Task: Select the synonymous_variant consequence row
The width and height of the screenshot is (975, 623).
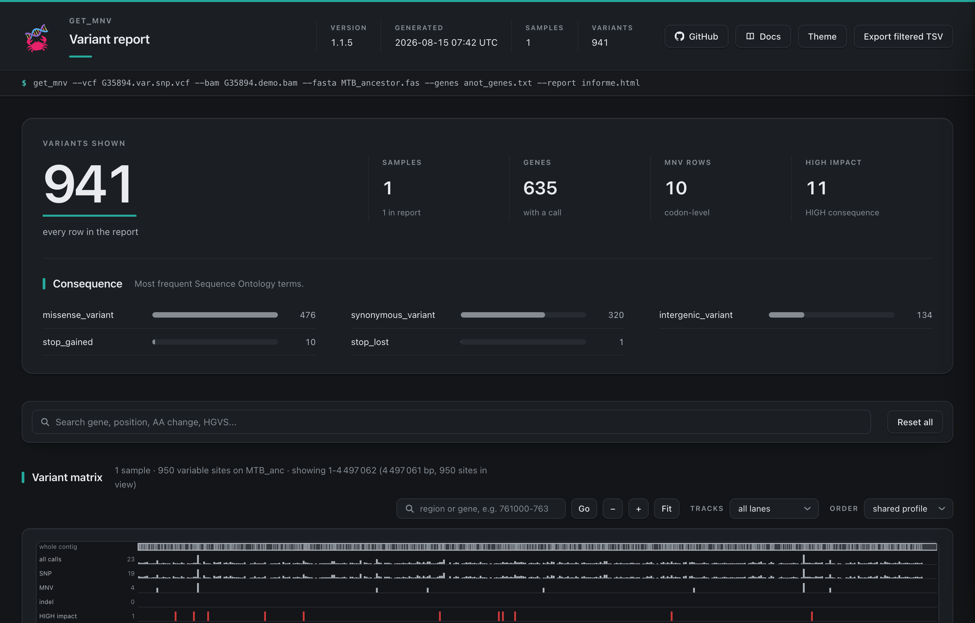Action: 487,315
